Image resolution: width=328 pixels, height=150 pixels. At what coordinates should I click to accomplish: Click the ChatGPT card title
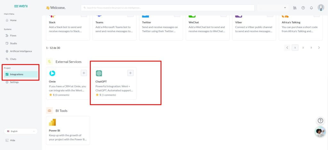pyautogui.click(x=101, y=82)
